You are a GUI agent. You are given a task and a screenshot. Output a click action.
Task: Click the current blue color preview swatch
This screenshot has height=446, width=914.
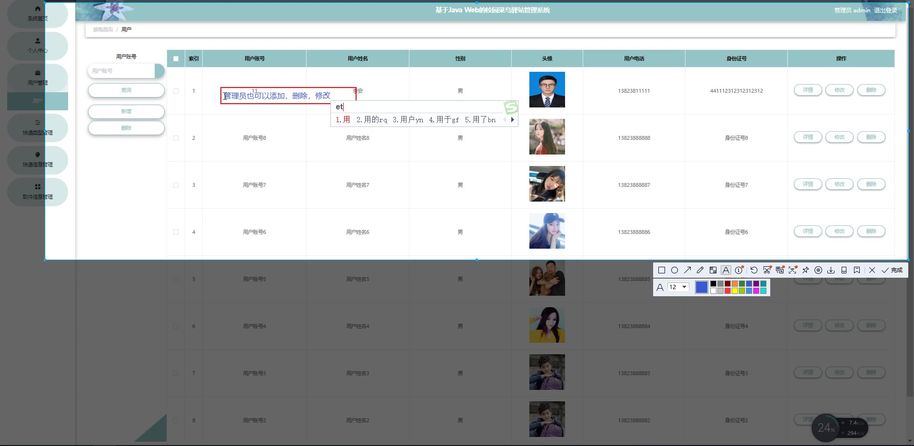[x=701, y=287]
